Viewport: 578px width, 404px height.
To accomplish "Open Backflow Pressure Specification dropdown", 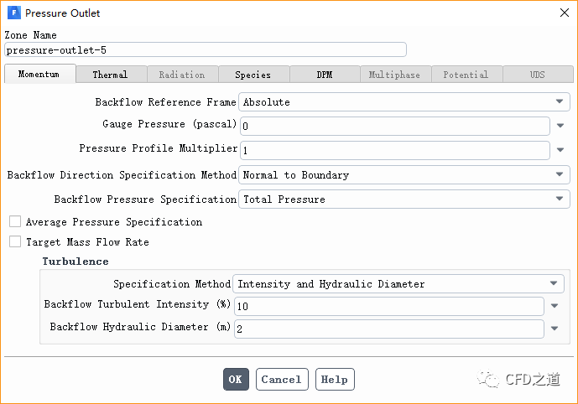I will pos(404,199).
